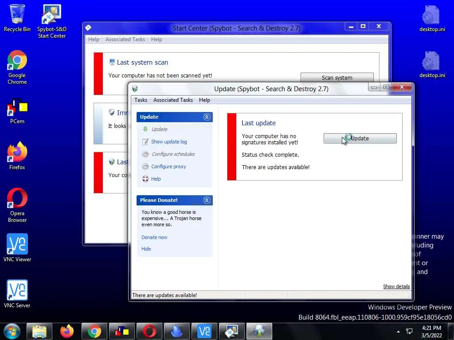Open the Windows Start button

tap(12, 331)
